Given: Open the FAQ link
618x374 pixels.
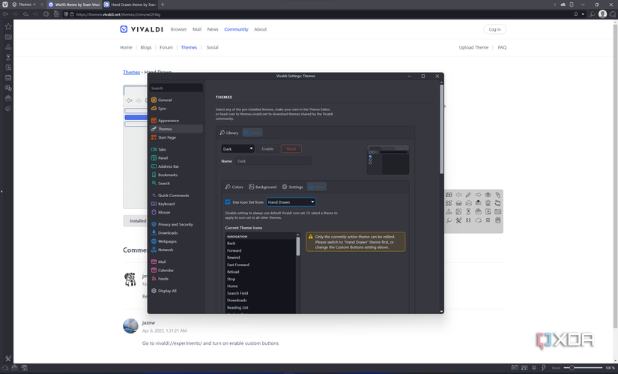Looking at the screenshot, I should pyautogui.click(x=502, y=47).
